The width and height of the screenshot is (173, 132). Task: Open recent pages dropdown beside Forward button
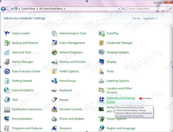tap(12, 9)
